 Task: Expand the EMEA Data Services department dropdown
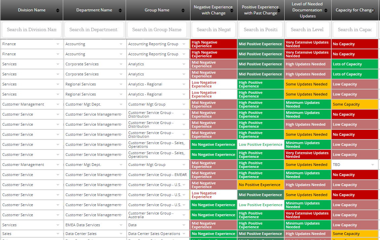[121, 225]
